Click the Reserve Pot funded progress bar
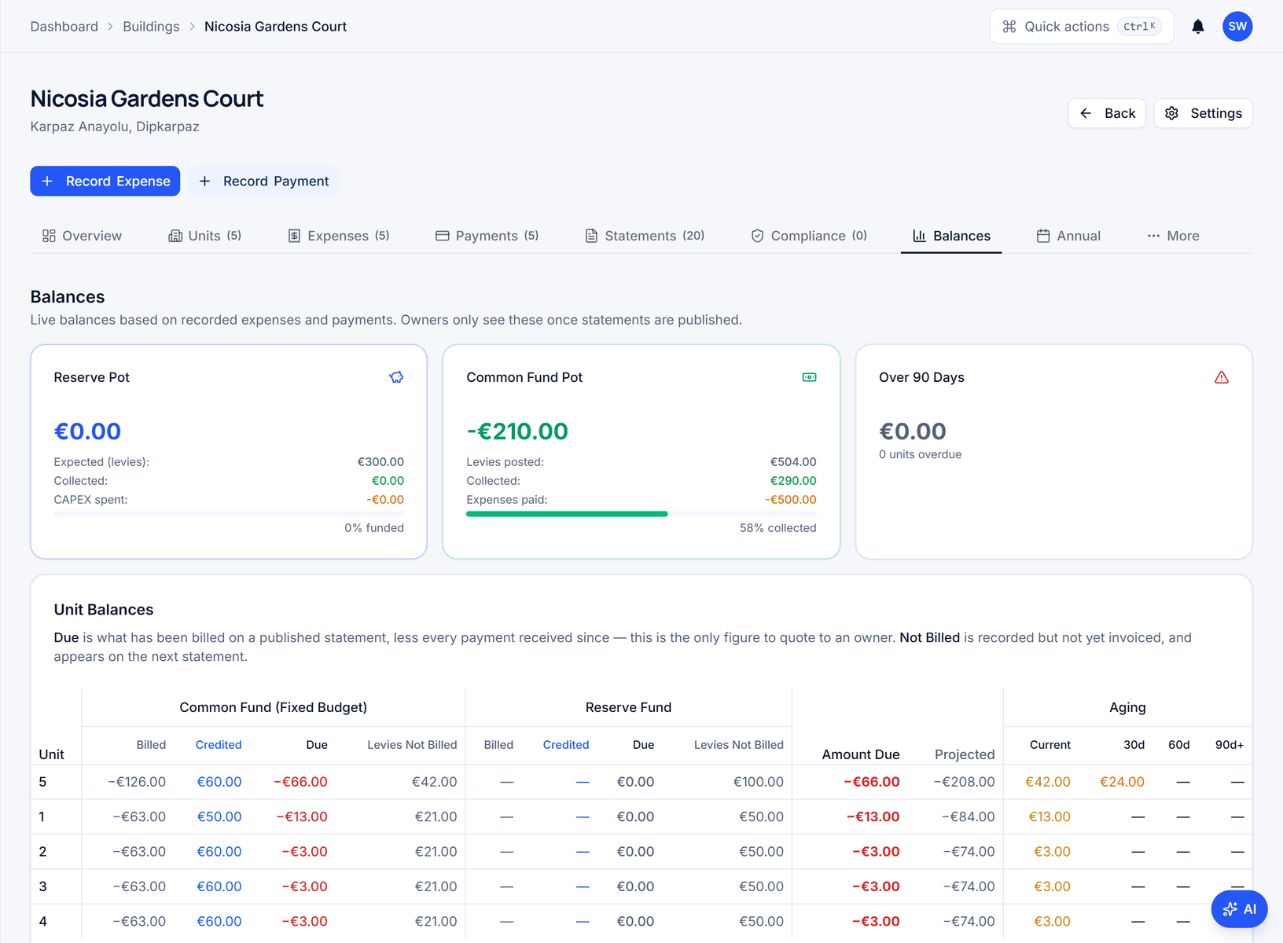 tap(229, 514)
